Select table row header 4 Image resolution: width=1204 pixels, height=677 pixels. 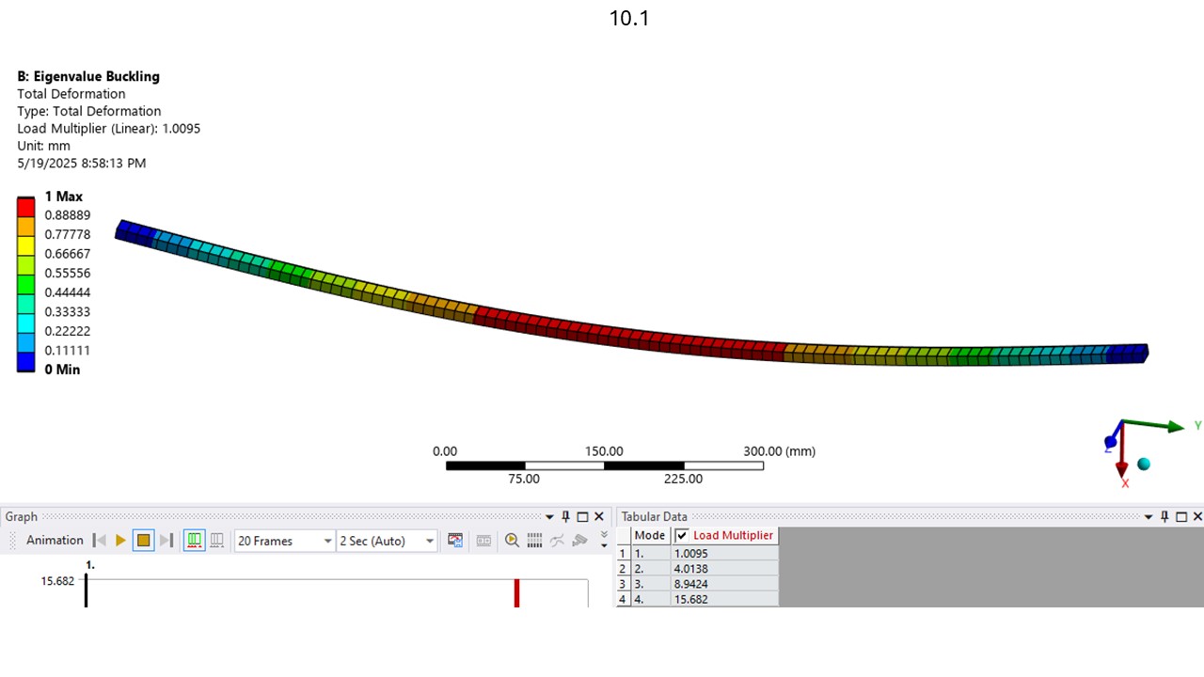(622, 599)
